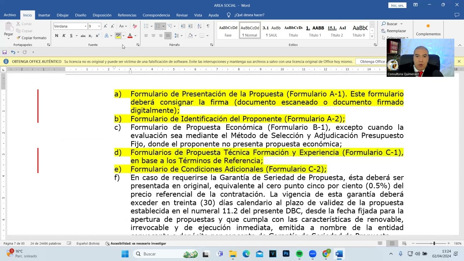Click the decrease font size icon
This screenshot has height=261, width=464.
click(112, 26)
